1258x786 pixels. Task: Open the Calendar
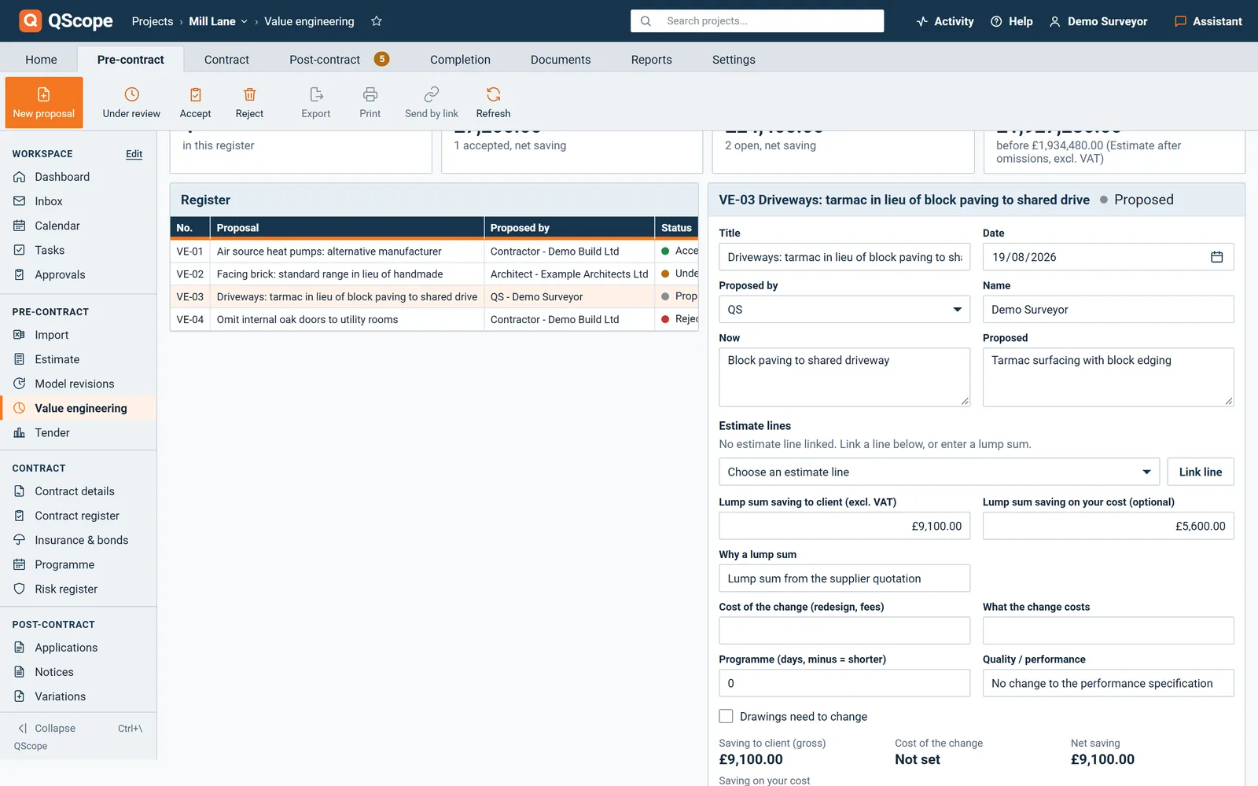(x=78, y=226)
